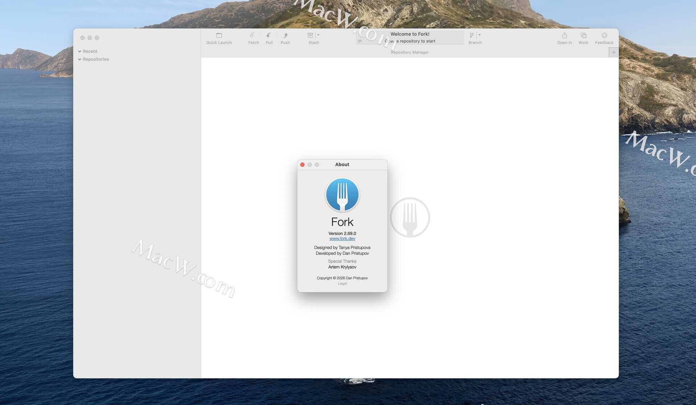The width and height of the screenshot is (696, 405).
Task: Open the Stash dropdown arrow
Action: pos(318,35)
